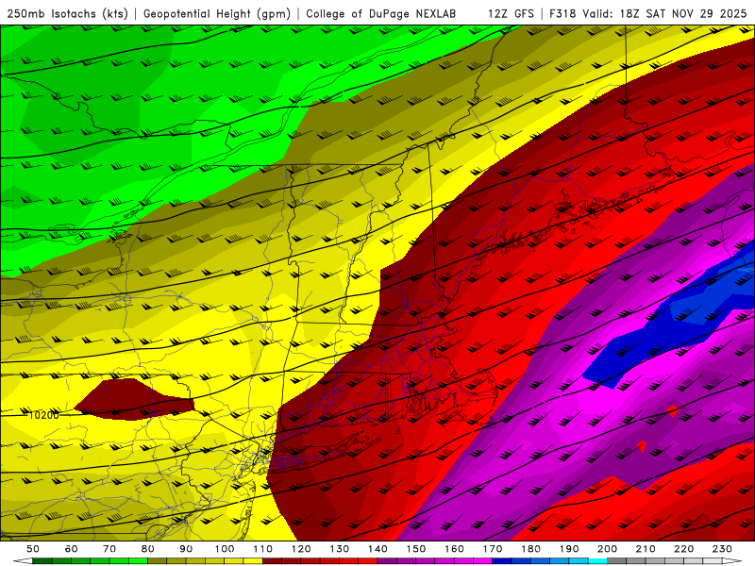Click the 150 value on the color scale
Screen dimensions: 755x566
tap(416, 549)
